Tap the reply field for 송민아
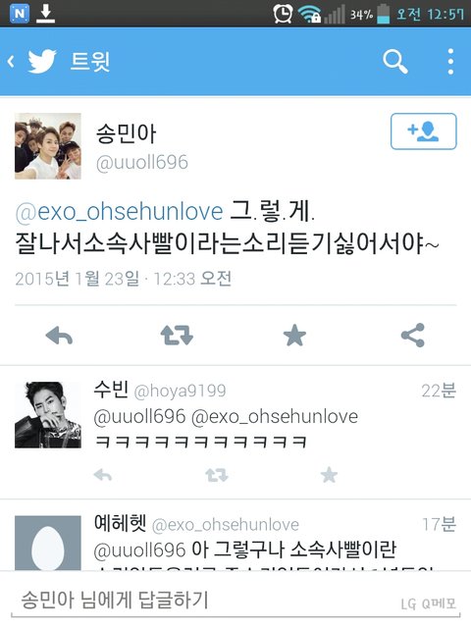 point(235,600)
